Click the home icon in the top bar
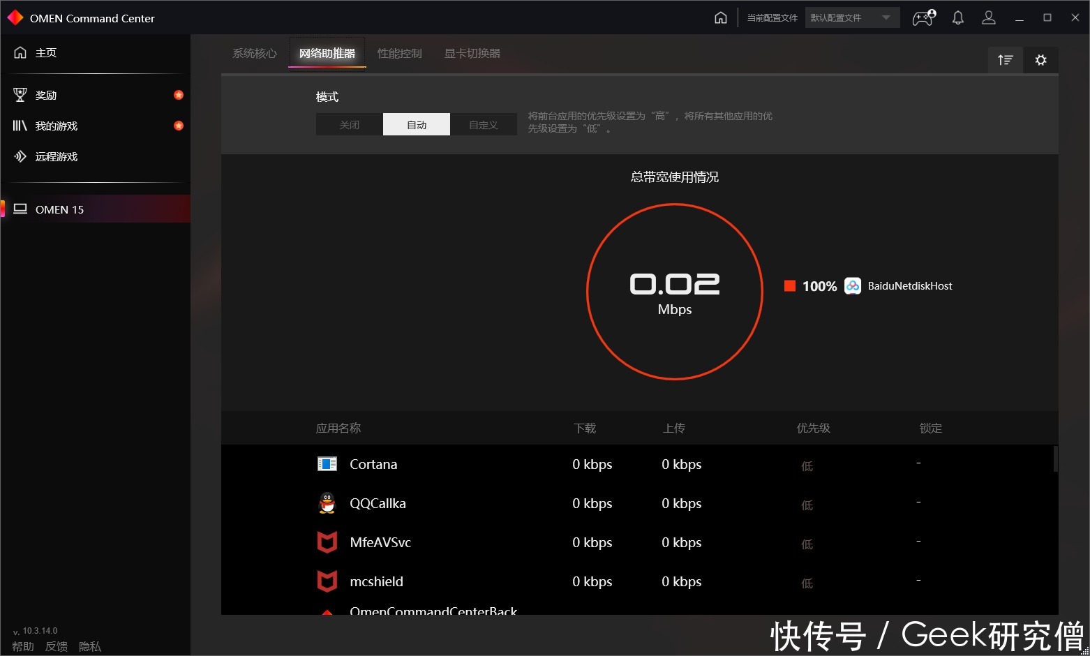Image resolution: width=1090 pixels, height=656 pixels. 721,17
